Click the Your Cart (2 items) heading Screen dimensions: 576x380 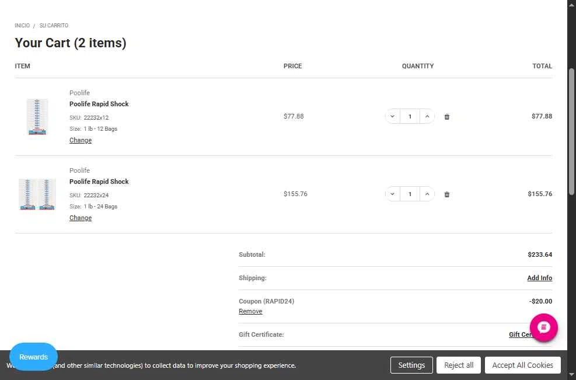[71, 43]
